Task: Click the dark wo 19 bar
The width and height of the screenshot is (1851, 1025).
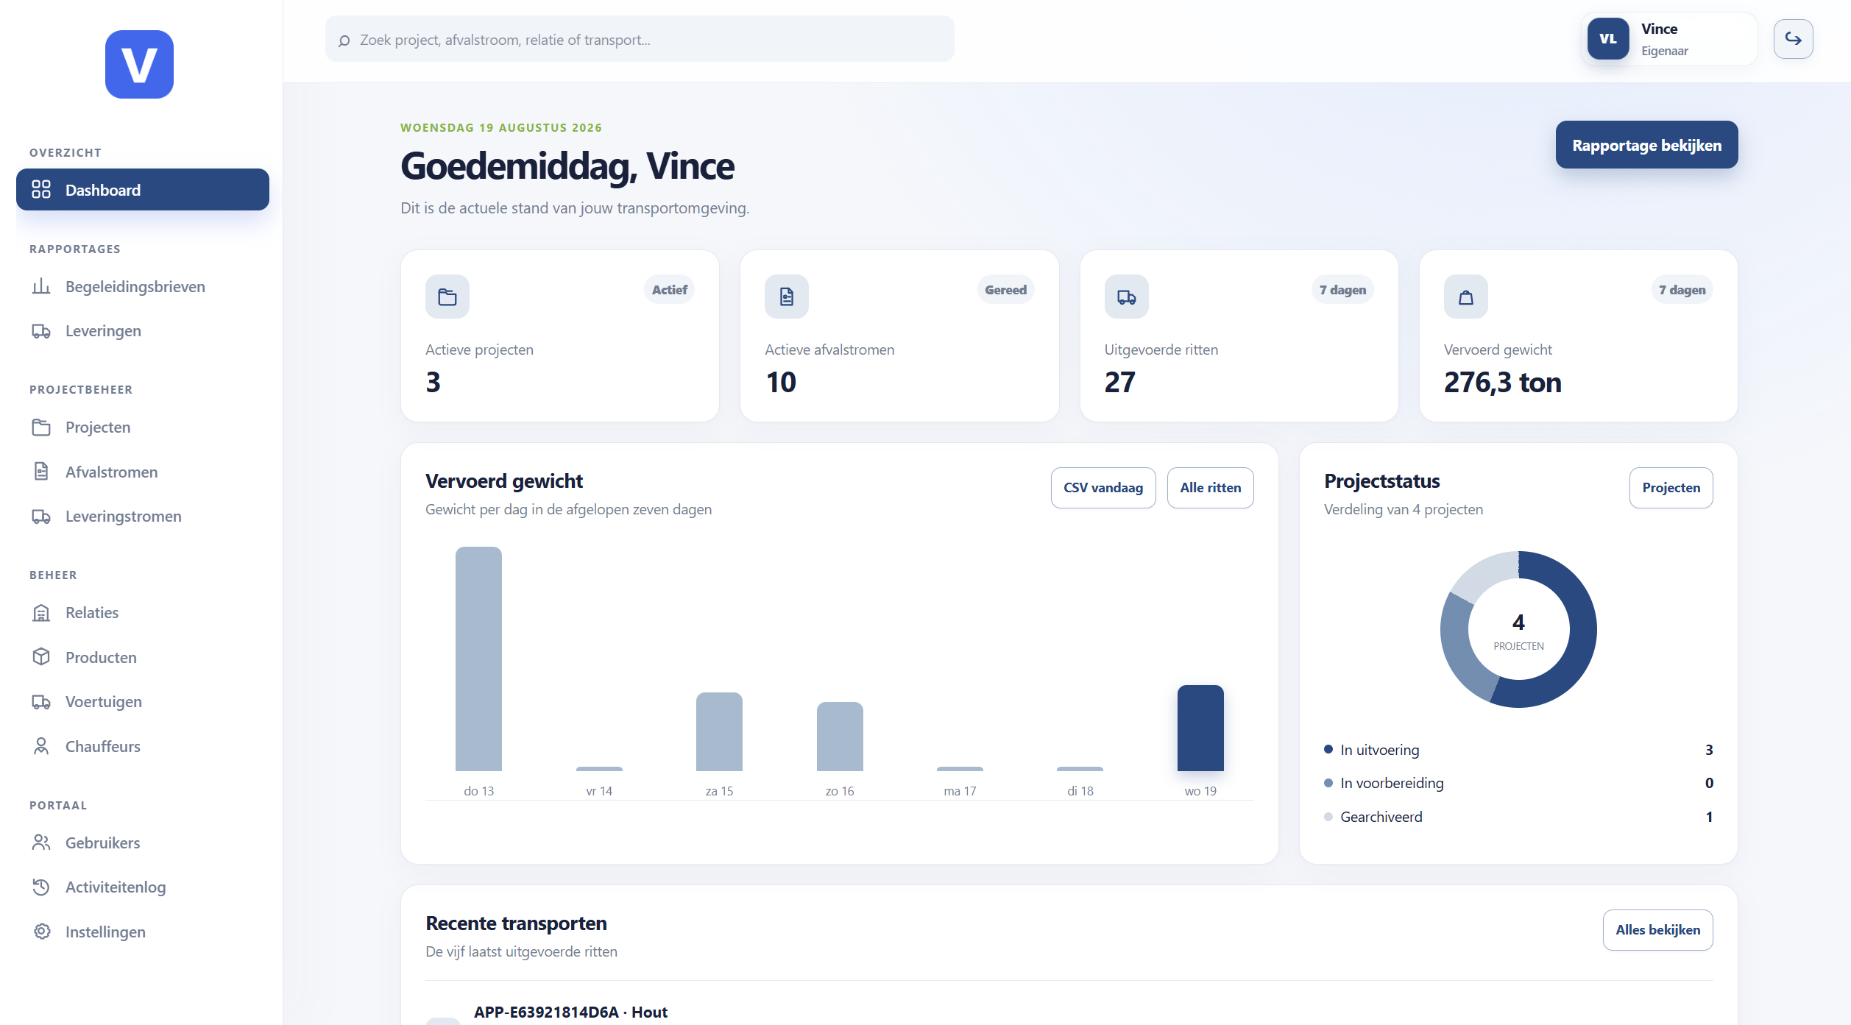Action: click(x=1200, y=728)
